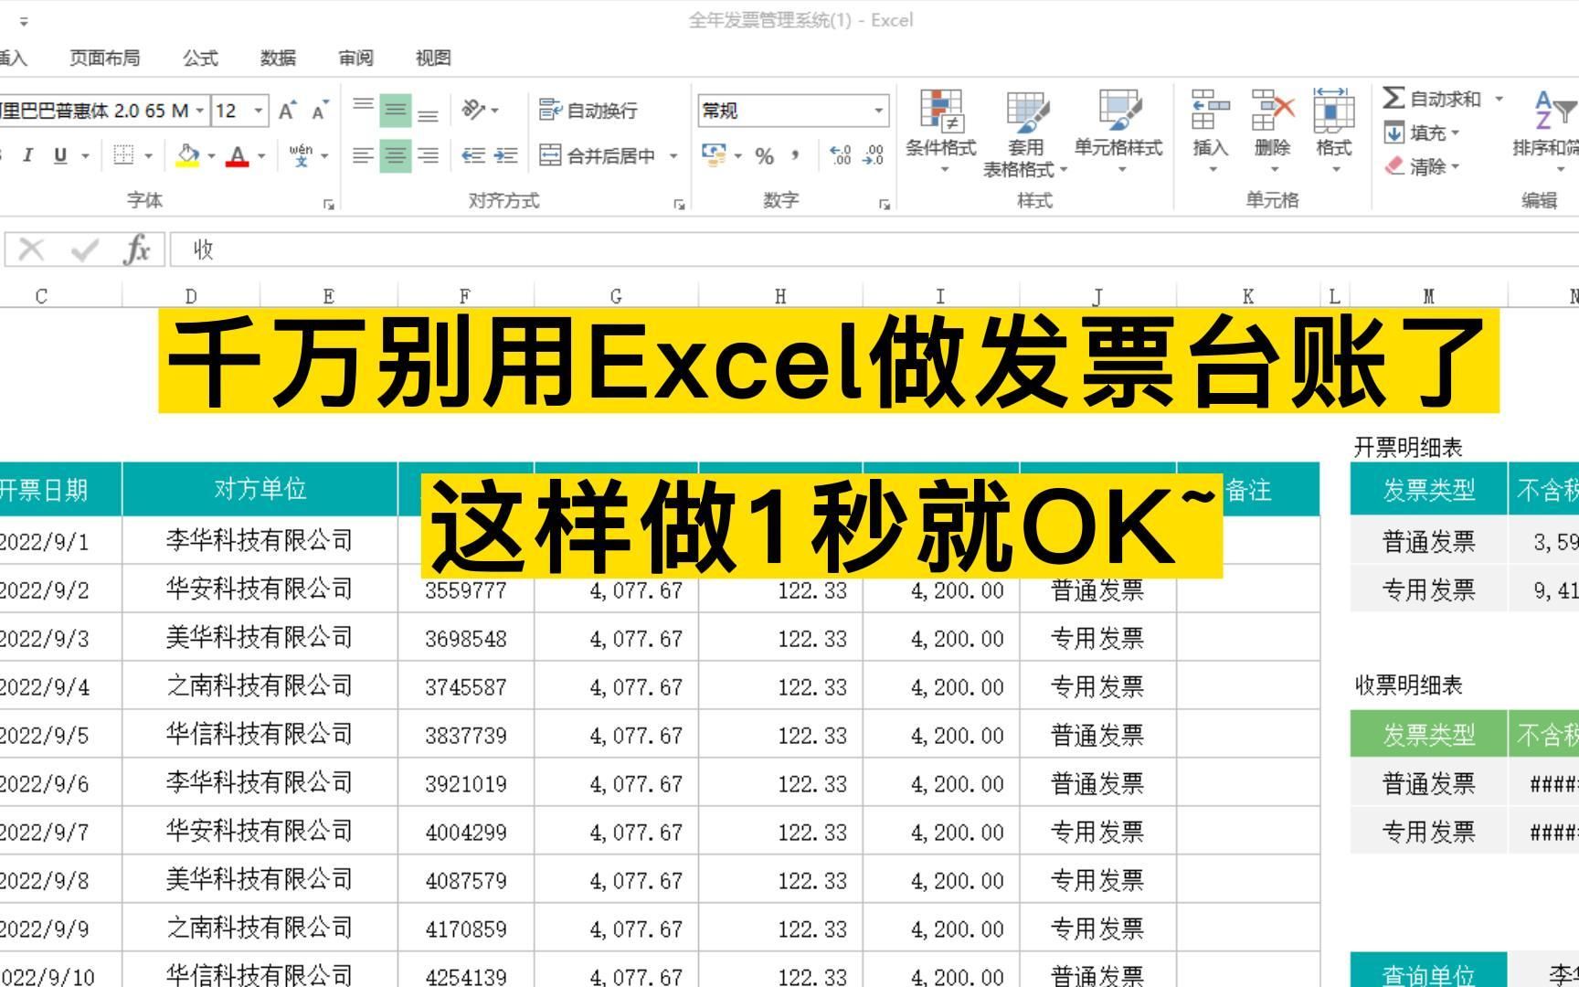Viewport: 1579px width, 987px height.
Task: Align text right
Action: click(428, 155)
